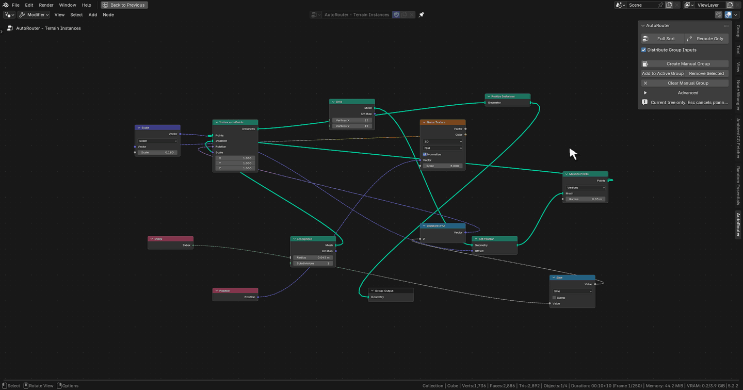The height and width of the screenshot is (390, 743).
Task: Open the File menu
Action: coord(15,5)
